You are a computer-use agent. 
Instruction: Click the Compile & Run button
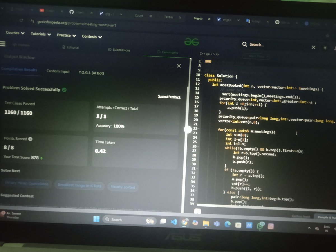coord(325,217)
